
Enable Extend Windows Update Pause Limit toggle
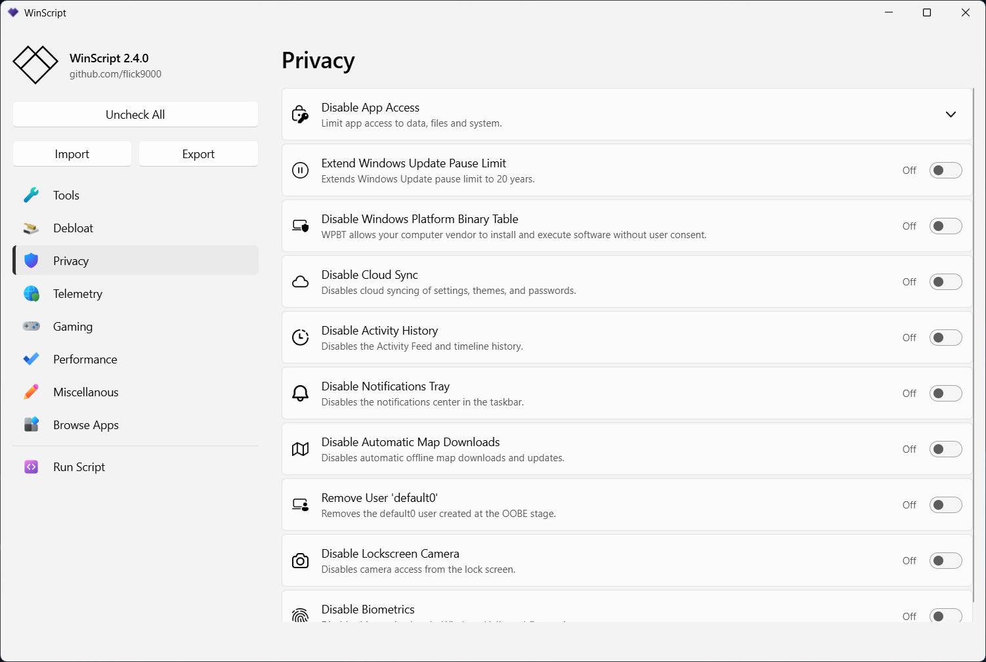click(x=945, y=171)
